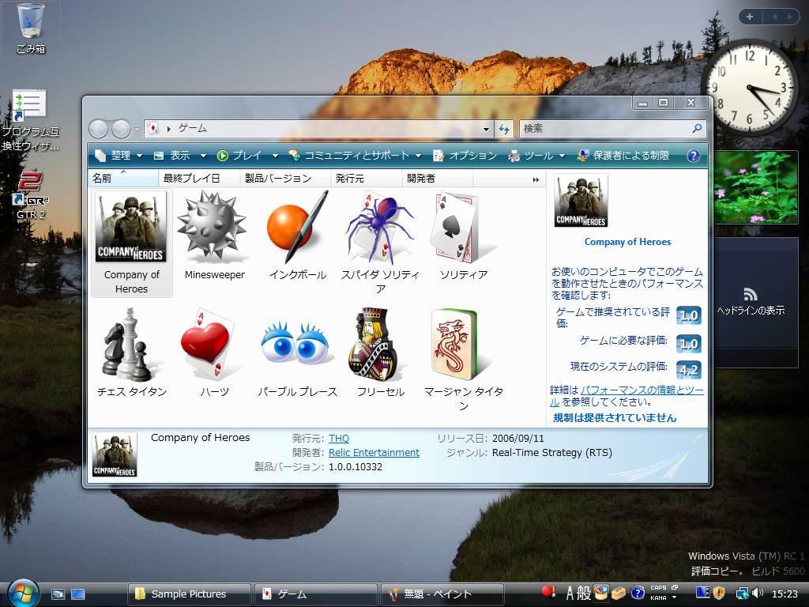Screen dimensions: 809x607
Task: Go forward with the forward arrow button
Action: click(121, 129)
